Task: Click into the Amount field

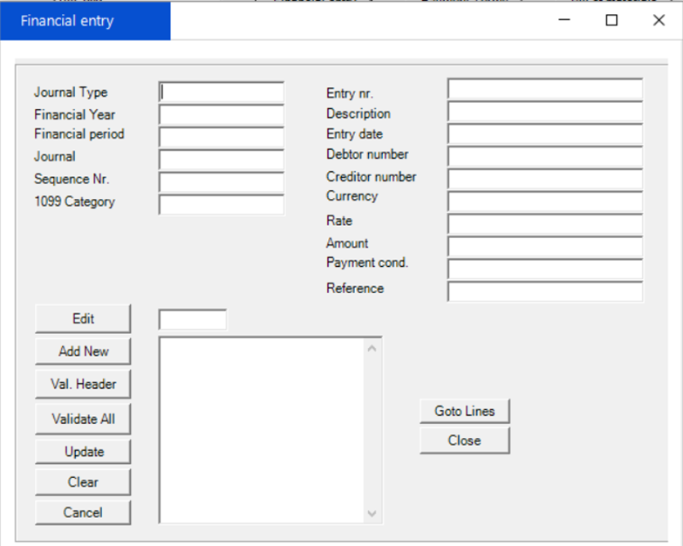Action: tap(545, 247)
